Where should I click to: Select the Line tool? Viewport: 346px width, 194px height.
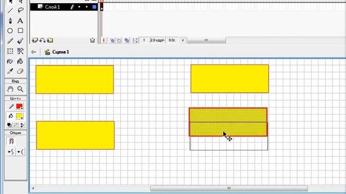point(10,10)
